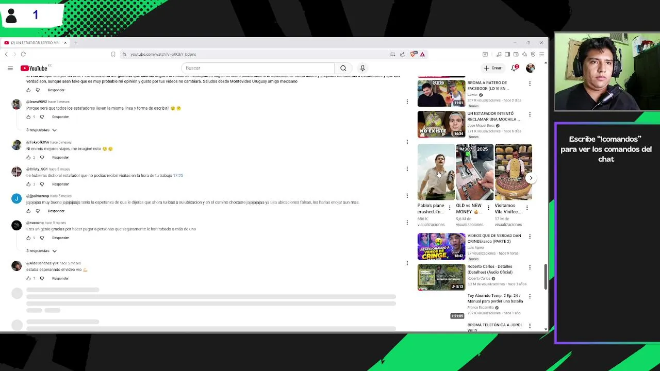Open YouTube notifications bell
660x371 pixels.
[514, 68]
